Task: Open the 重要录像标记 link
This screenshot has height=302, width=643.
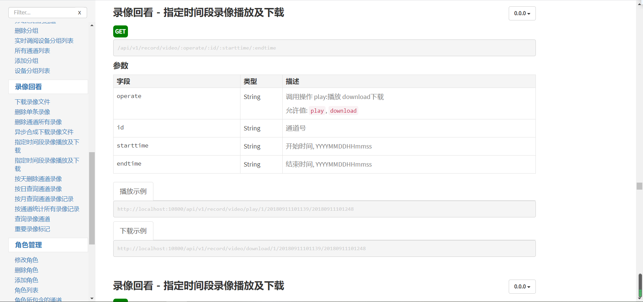Action: click(x=32, y=229)
